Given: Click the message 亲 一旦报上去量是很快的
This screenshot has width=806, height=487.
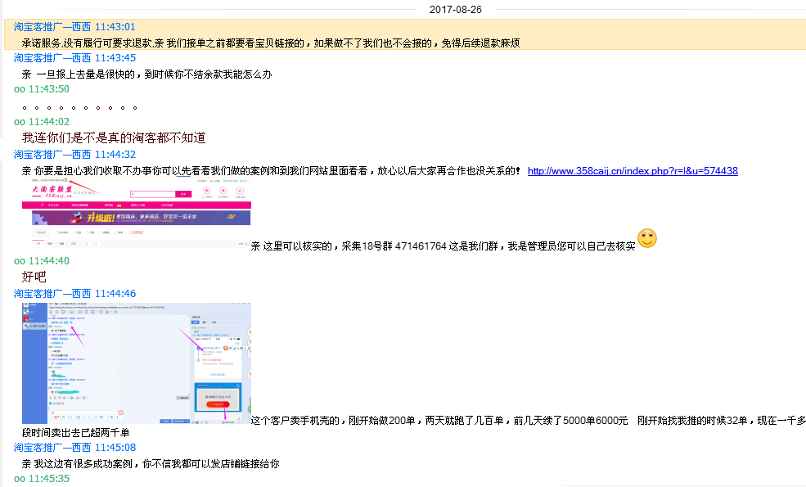Looking at the screenshot, I should 147,74.
